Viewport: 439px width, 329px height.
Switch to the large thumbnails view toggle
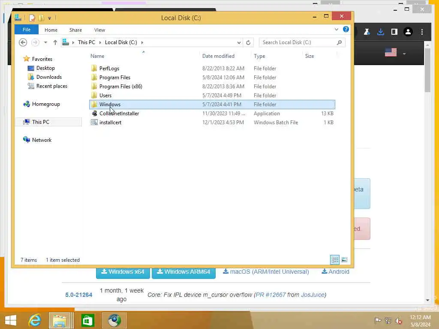click(x=344, y=260)
